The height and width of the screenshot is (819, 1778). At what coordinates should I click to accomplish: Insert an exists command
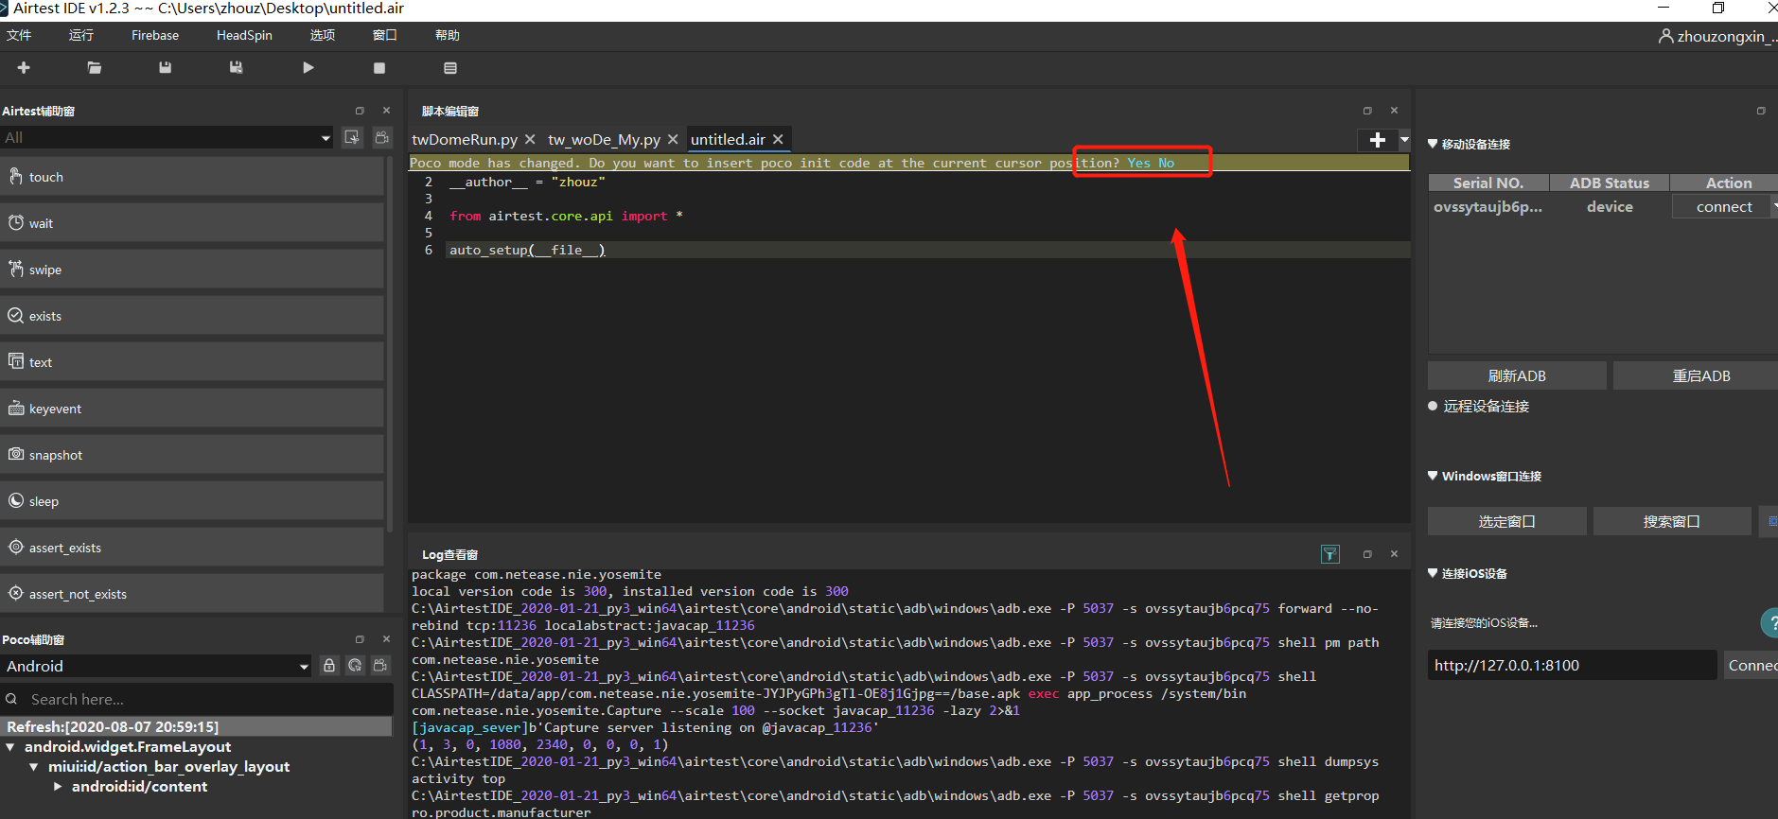coord(192,316)
